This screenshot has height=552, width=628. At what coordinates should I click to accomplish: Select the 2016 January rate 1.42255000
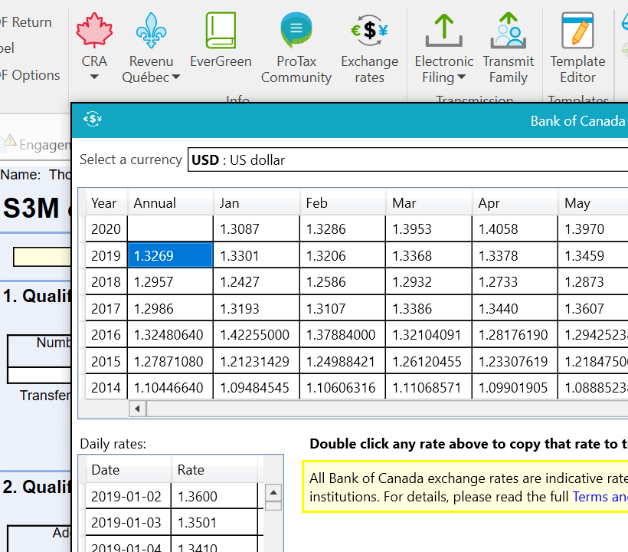(x=257, y=335)
